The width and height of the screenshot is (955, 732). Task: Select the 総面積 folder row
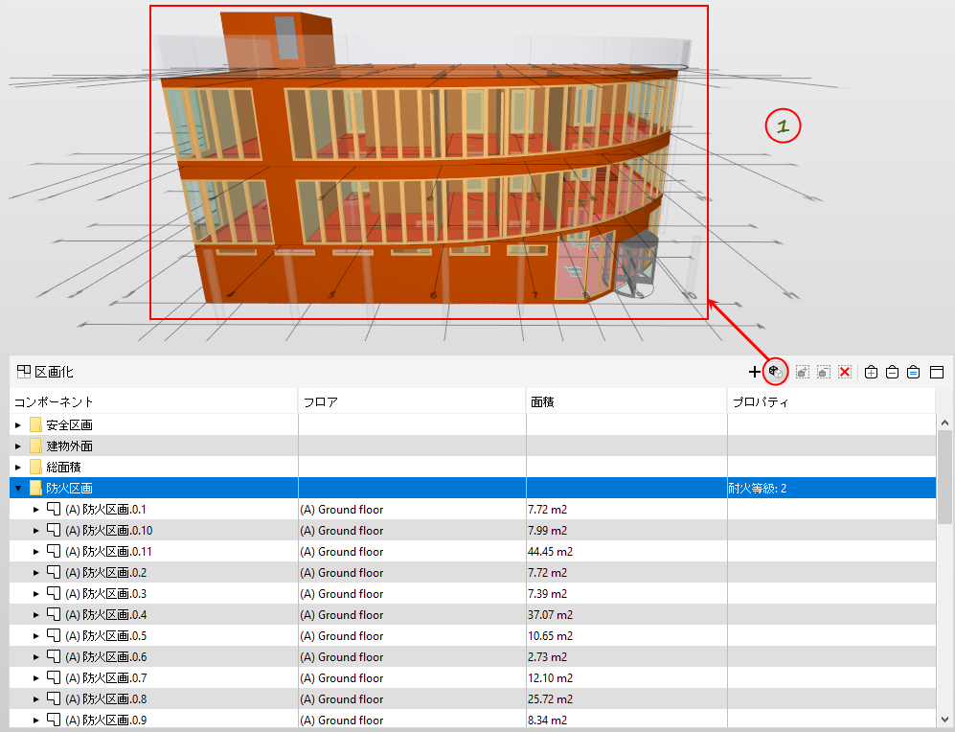(472, 468)
